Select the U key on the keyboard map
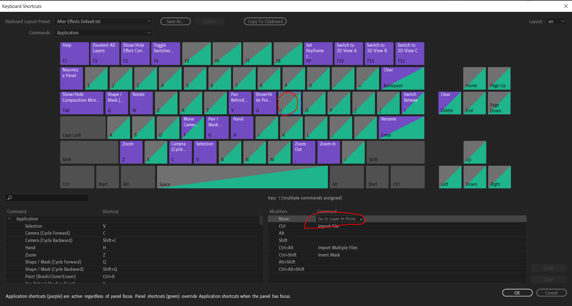The image size is (572, 306). tap(265, 103)
